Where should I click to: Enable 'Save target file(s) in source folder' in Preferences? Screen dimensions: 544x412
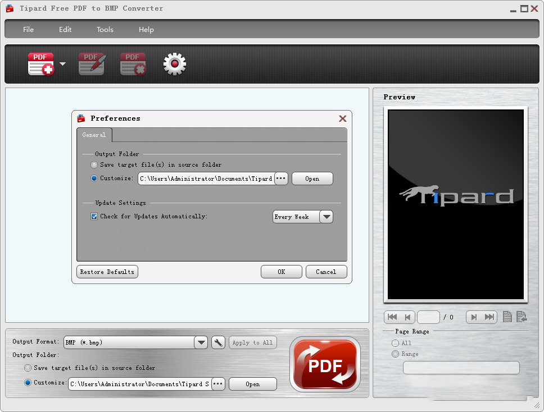pos(94,164)
